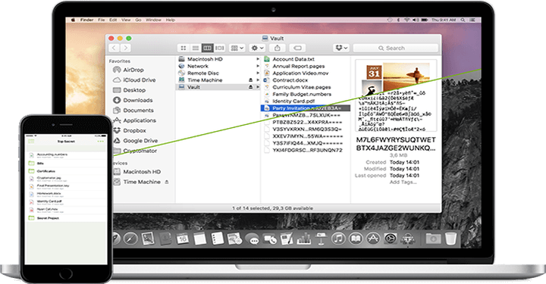Go back with the left arrow button
This screenshot has width=546, height=284.
pyautogui.click(x=115, y=48)
